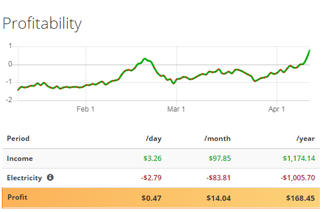The width and height of the screenshot is (324, 212).
Task: Click the Apr 1 axis label
Action: [276, 109]
